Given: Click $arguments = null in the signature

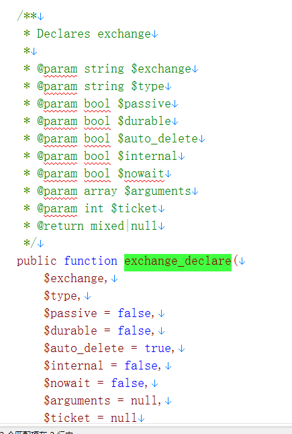Looking at the screenshot, I should click(x=102, y=401).
